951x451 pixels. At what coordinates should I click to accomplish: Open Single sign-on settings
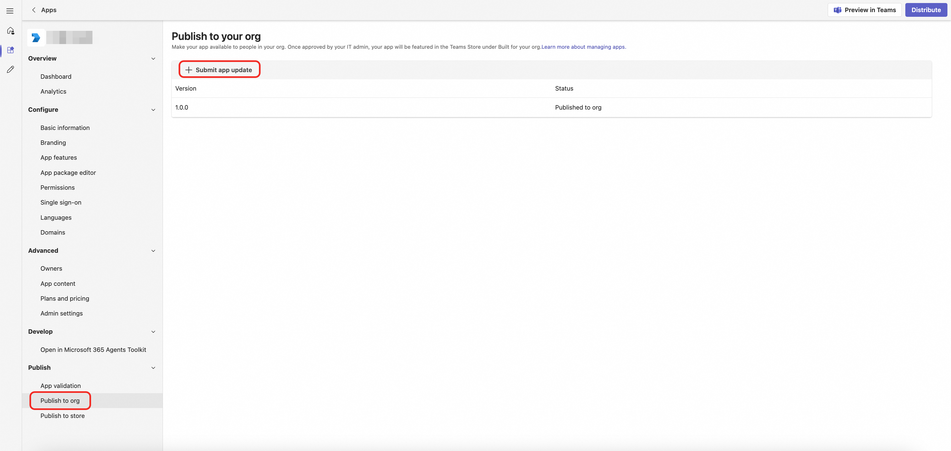pos(61,202)
